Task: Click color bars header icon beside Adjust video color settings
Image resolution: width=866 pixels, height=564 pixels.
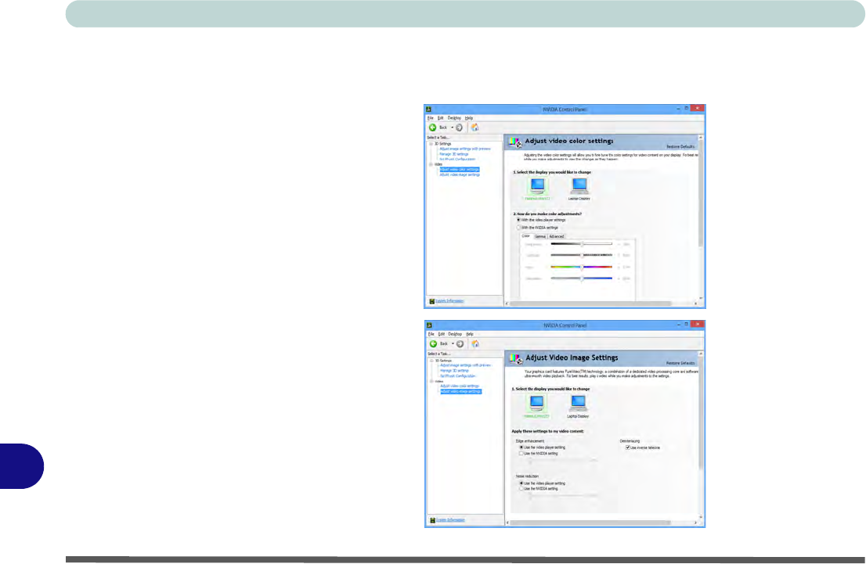Action: click(x=515, y=142)
